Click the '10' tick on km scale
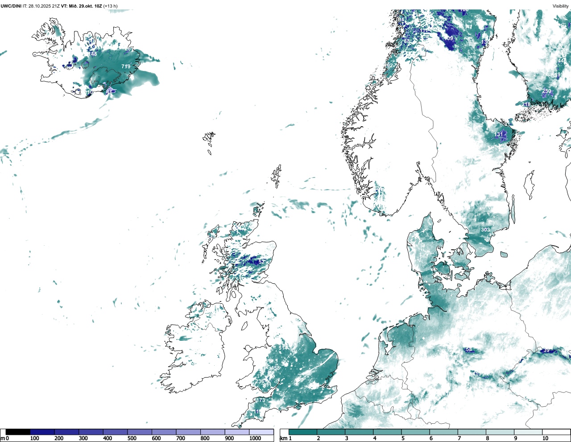571x442 pixels. (x=545, y=438)
